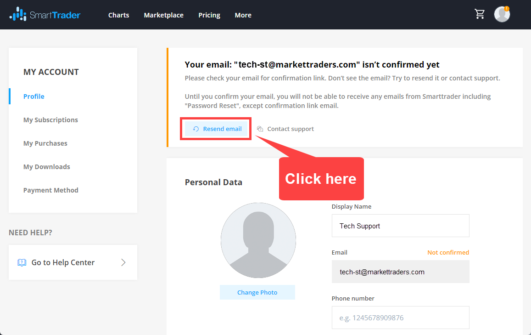
Task: Open My Downloads section
Action: pos(47,167)
